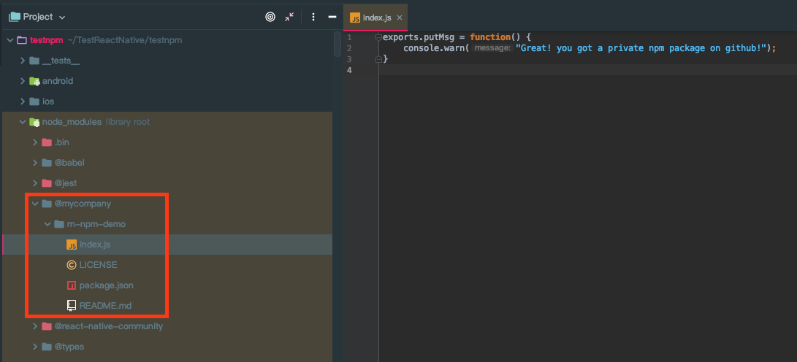Close the index.js editor tab
This screenshot has height=362, width=797.
(400, 17)
